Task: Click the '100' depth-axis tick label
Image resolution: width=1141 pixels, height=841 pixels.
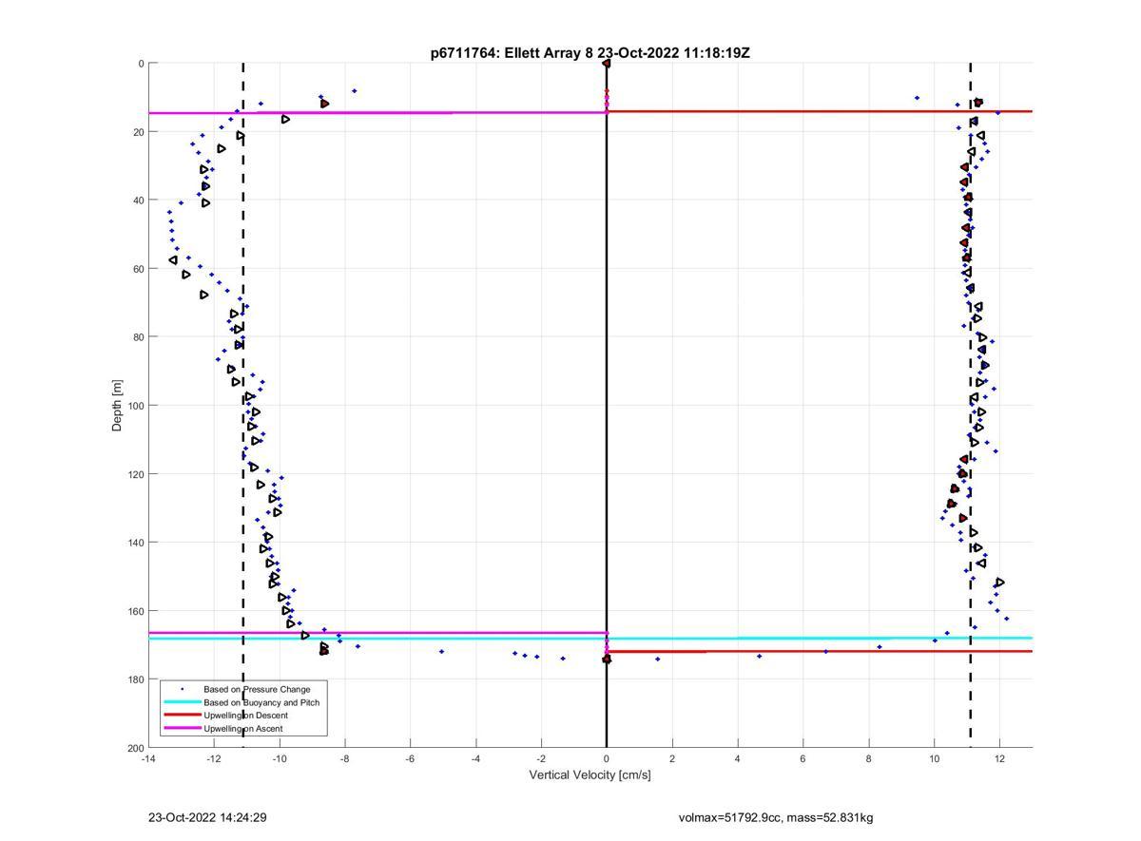Action: click(135, 406)
